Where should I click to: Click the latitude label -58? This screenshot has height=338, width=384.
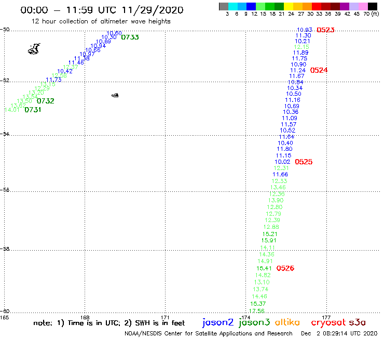[x=5, y=249]
